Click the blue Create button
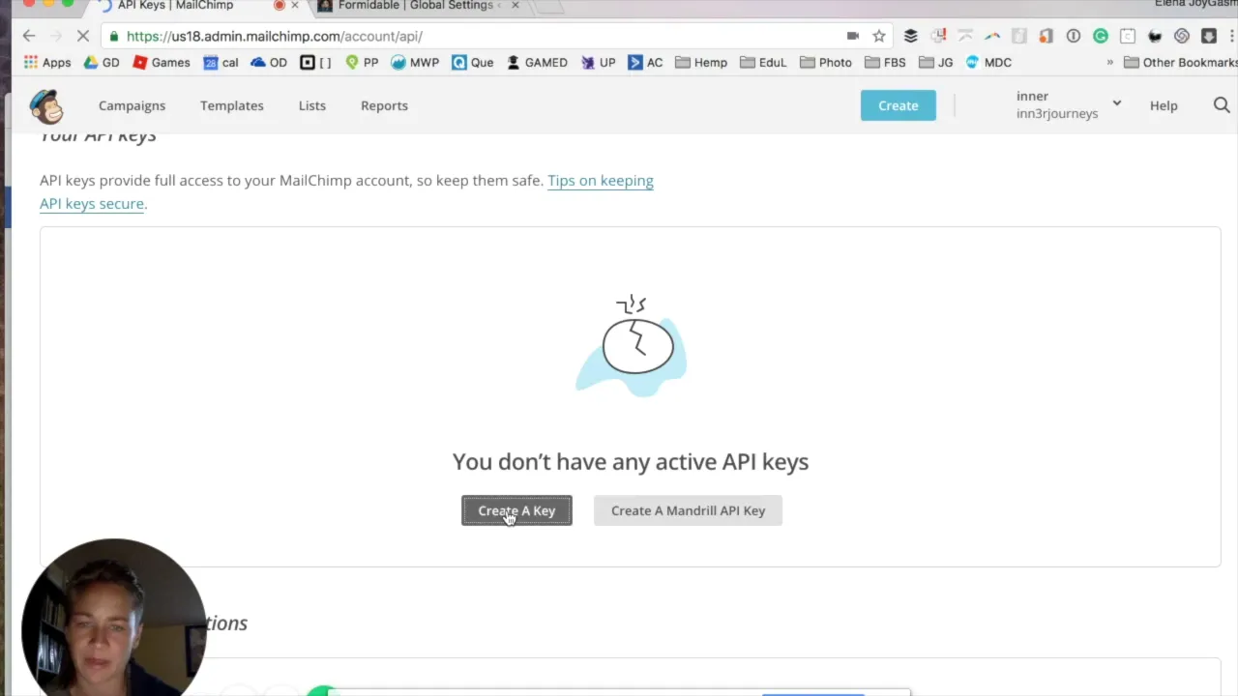 (898, 105)
